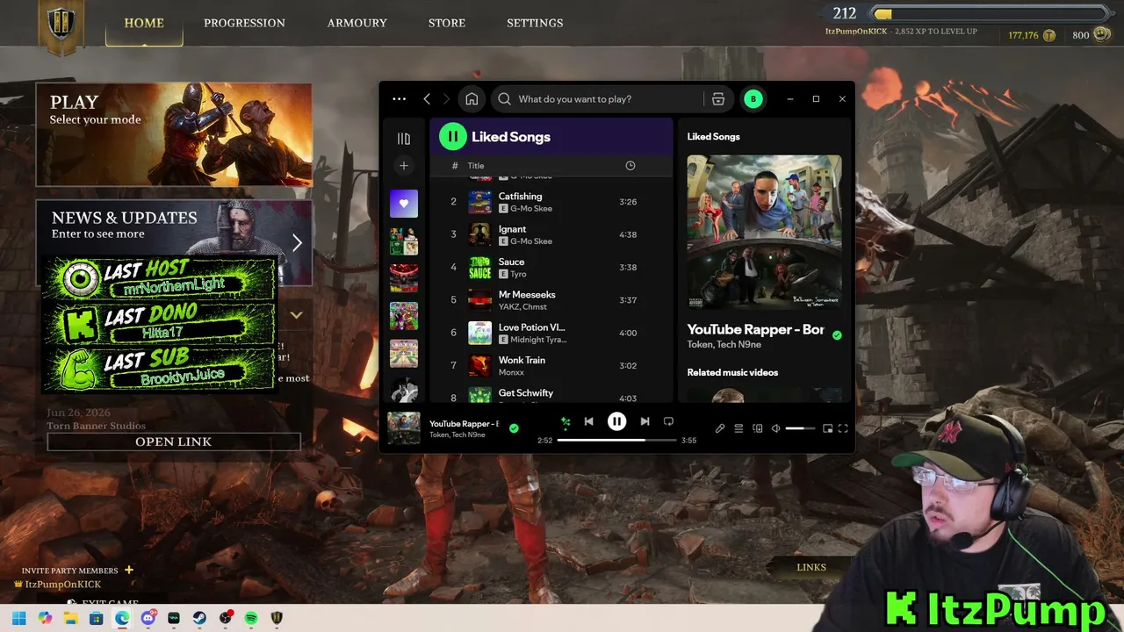Screen dimensions: 1124x632
Task: Select the Mr Meeseeks track
Action: click(551, 300)
